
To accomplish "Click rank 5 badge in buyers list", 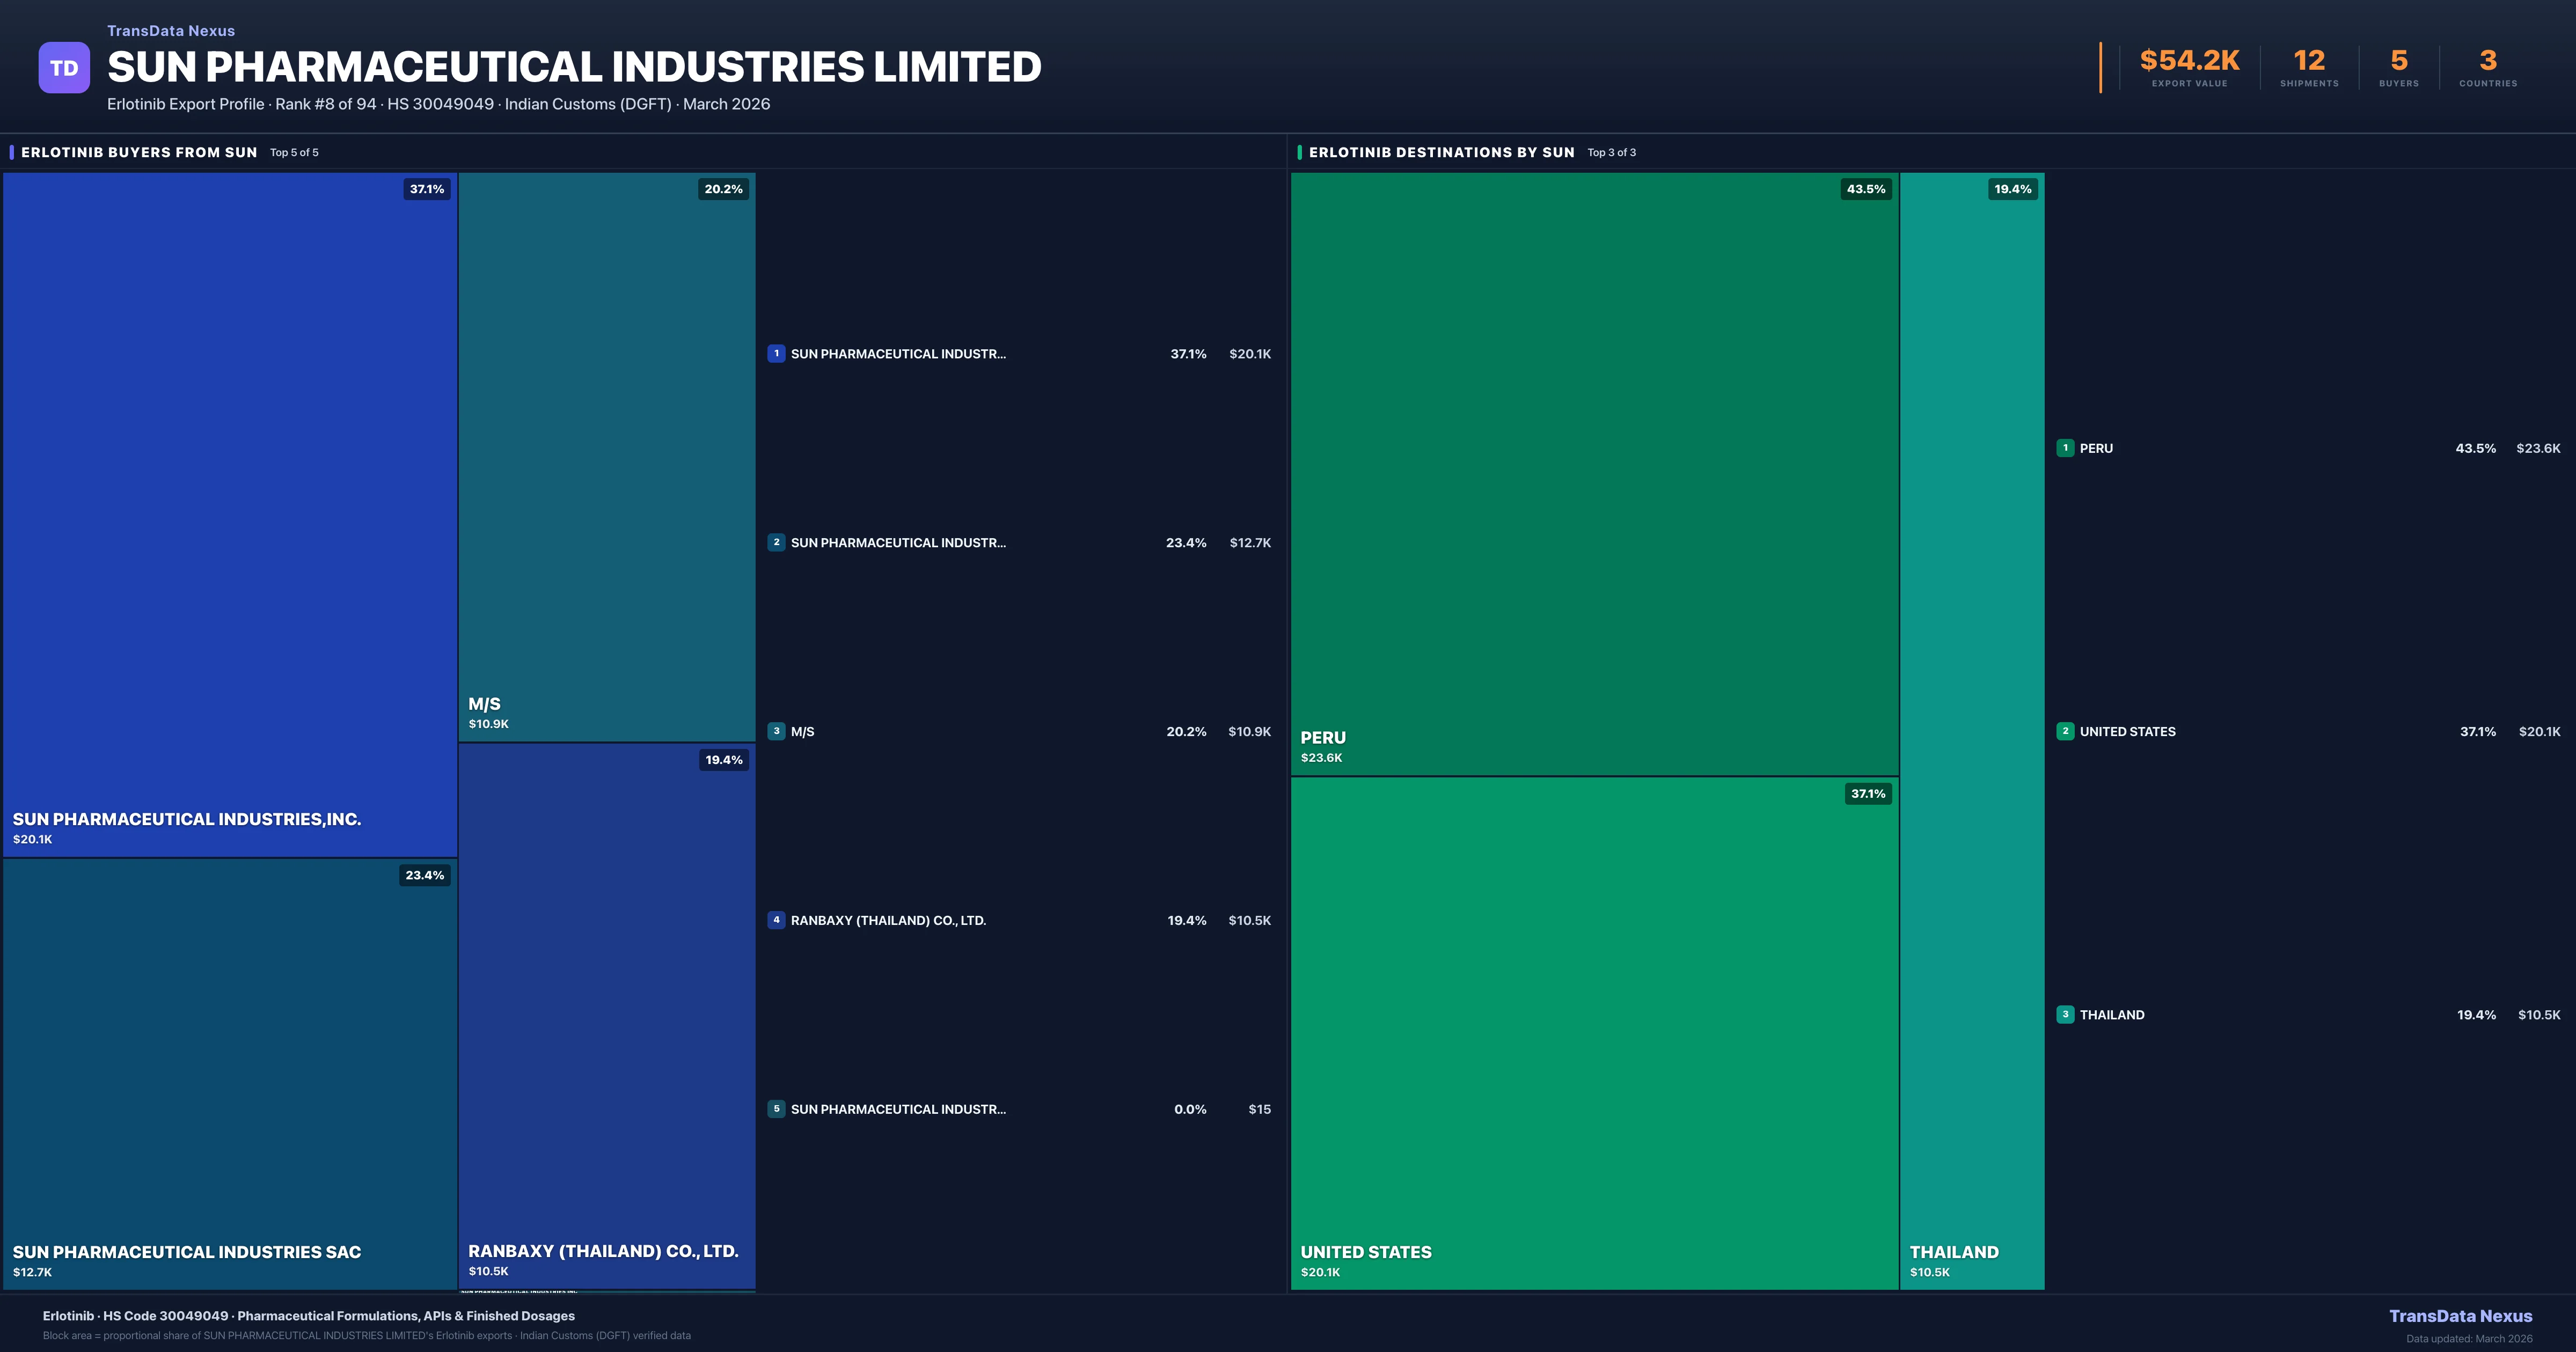I will click(x=776, y=1109).
